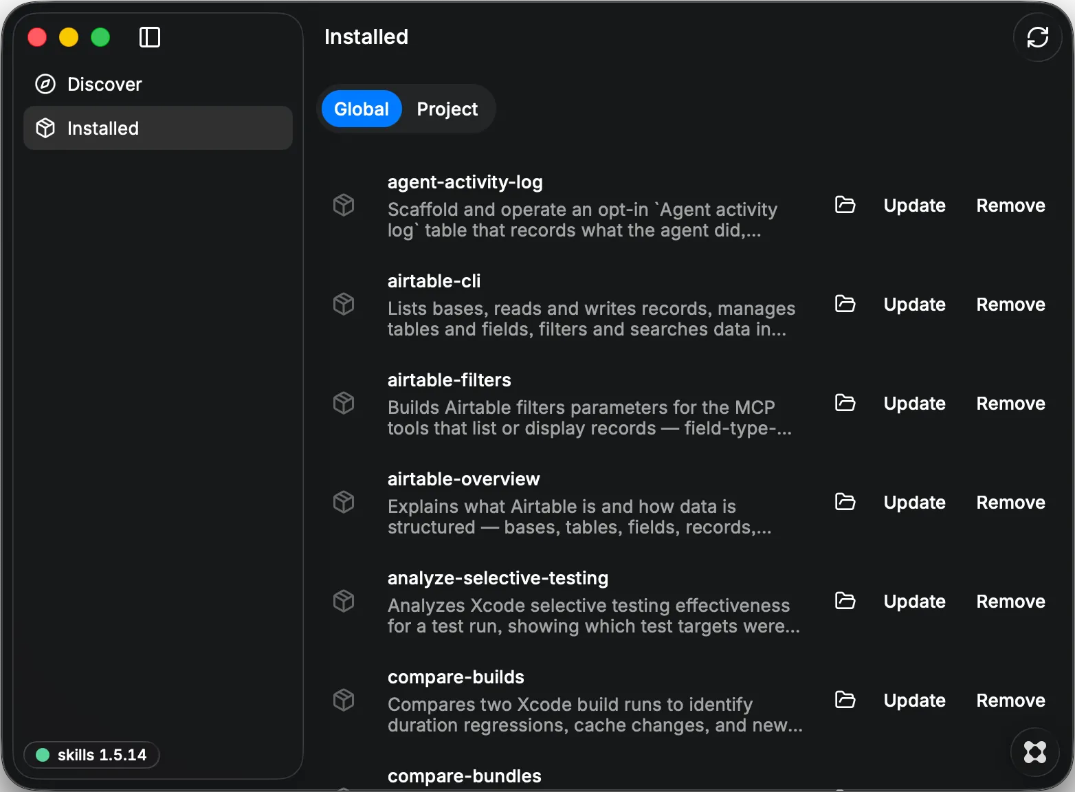Click the yellow minimize window button
This screenshot has width=1075, height=792.
pyautogui.click(x=69, y=37)
